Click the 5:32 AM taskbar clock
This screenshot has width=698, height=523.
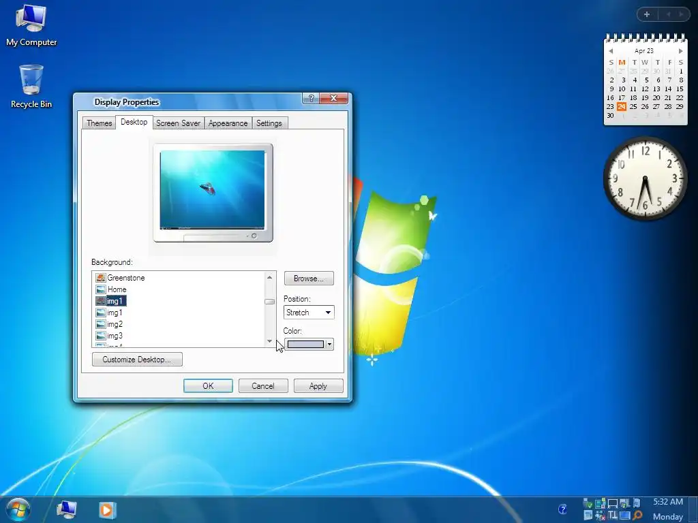pyautogui.click(x=668, y=502)
